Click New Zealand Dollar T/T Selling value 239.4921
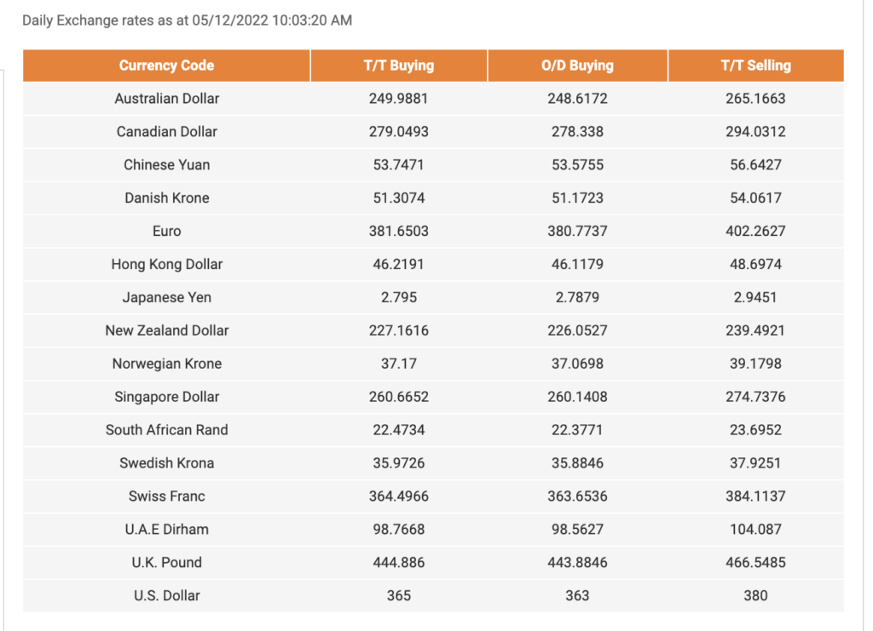This screenshot has width=873, height=631. point(755,330)
